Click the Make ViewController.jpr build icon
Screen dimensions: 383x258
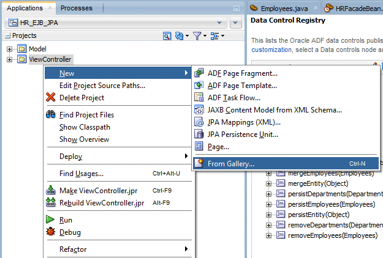tap(51, 190)
